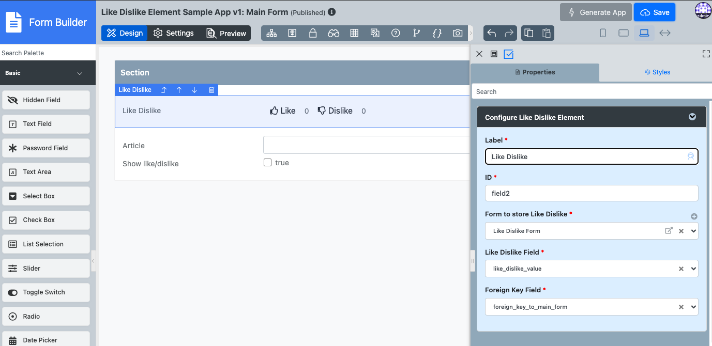This screenshot has width=712, height=346.
Task: Expand the Foreign Key Field dropdown
Action: 693,307
